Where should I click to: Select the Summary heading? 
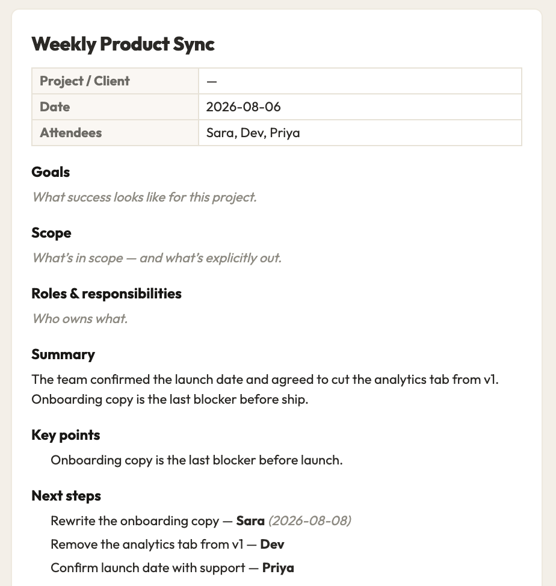[63, 354]
